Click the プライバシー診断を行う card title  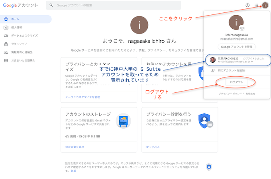click(169, 114)
